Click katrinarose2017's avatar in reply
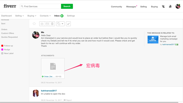 (36, 93)
